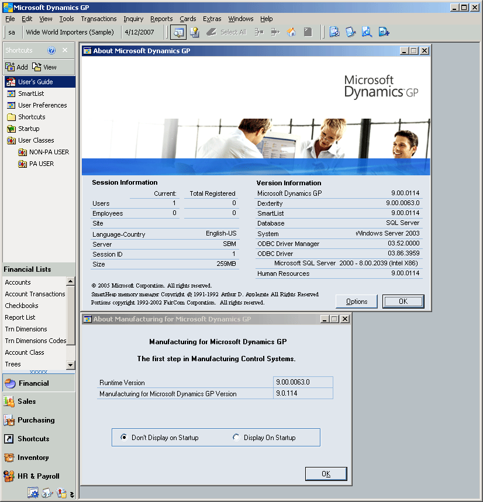Click View in the Shortcuts pane
Viewport: 483px width, 502px height.
pyautogui.click(x=44, y=67)
